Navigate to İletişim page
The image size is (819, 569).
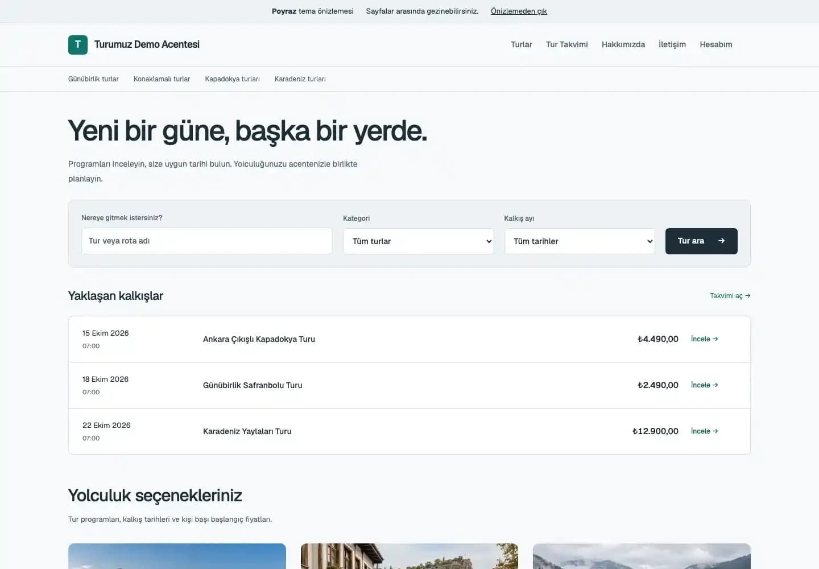pyautogui.click(x=672, y=44)
